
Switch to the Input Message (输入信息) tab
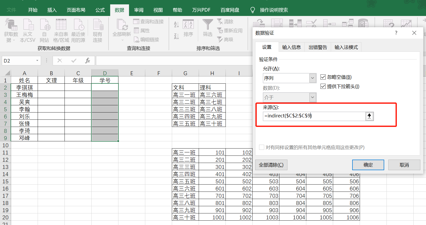(x=292, y=47)
